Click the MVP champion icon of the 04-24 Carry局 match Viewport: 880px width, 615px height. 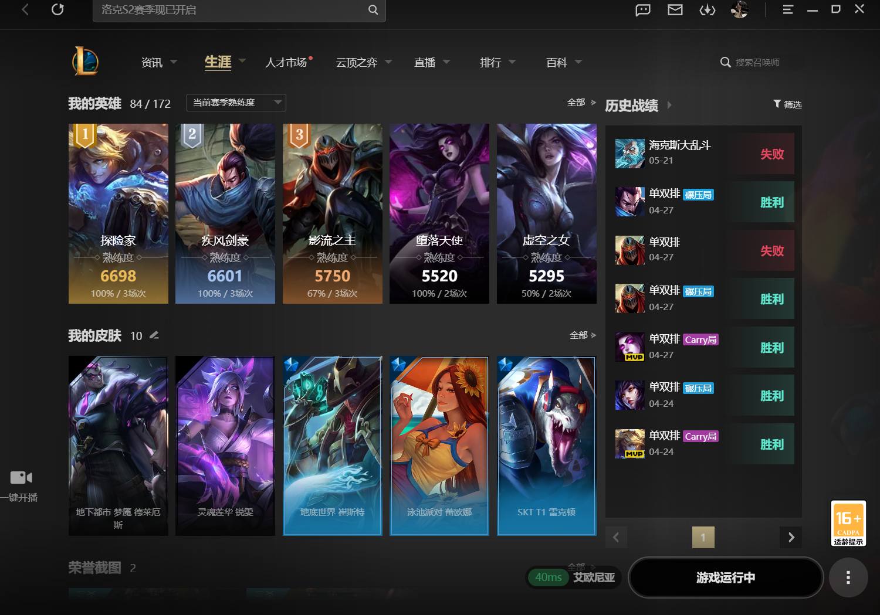point(630,444)
